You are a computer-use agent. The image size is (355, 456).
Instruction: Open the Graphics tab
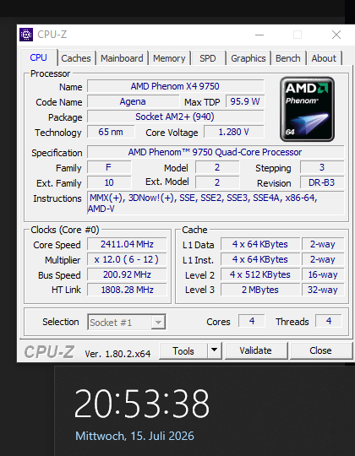coord(248,58)
